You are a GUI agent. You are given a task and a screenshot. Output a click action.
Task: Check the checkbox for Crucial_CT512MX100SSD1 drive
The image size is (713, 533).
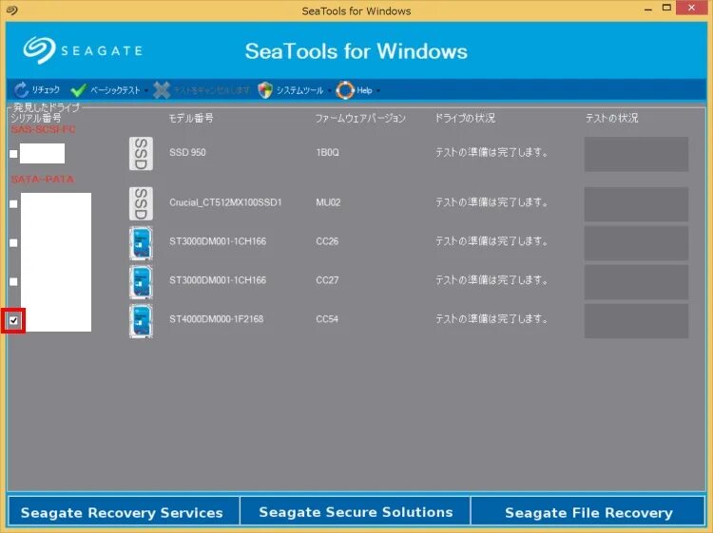click(x=13, y=204)
